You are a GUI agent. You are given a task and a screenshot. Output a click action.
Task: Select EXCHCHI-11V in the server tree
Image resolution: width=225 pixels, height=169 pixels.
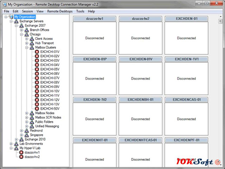pyautogui.click(x=50, y=95)
